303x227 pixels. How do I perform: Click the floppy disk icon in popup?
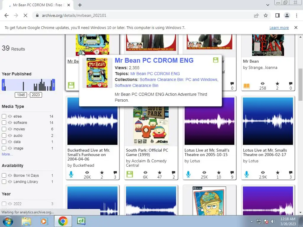216,60
